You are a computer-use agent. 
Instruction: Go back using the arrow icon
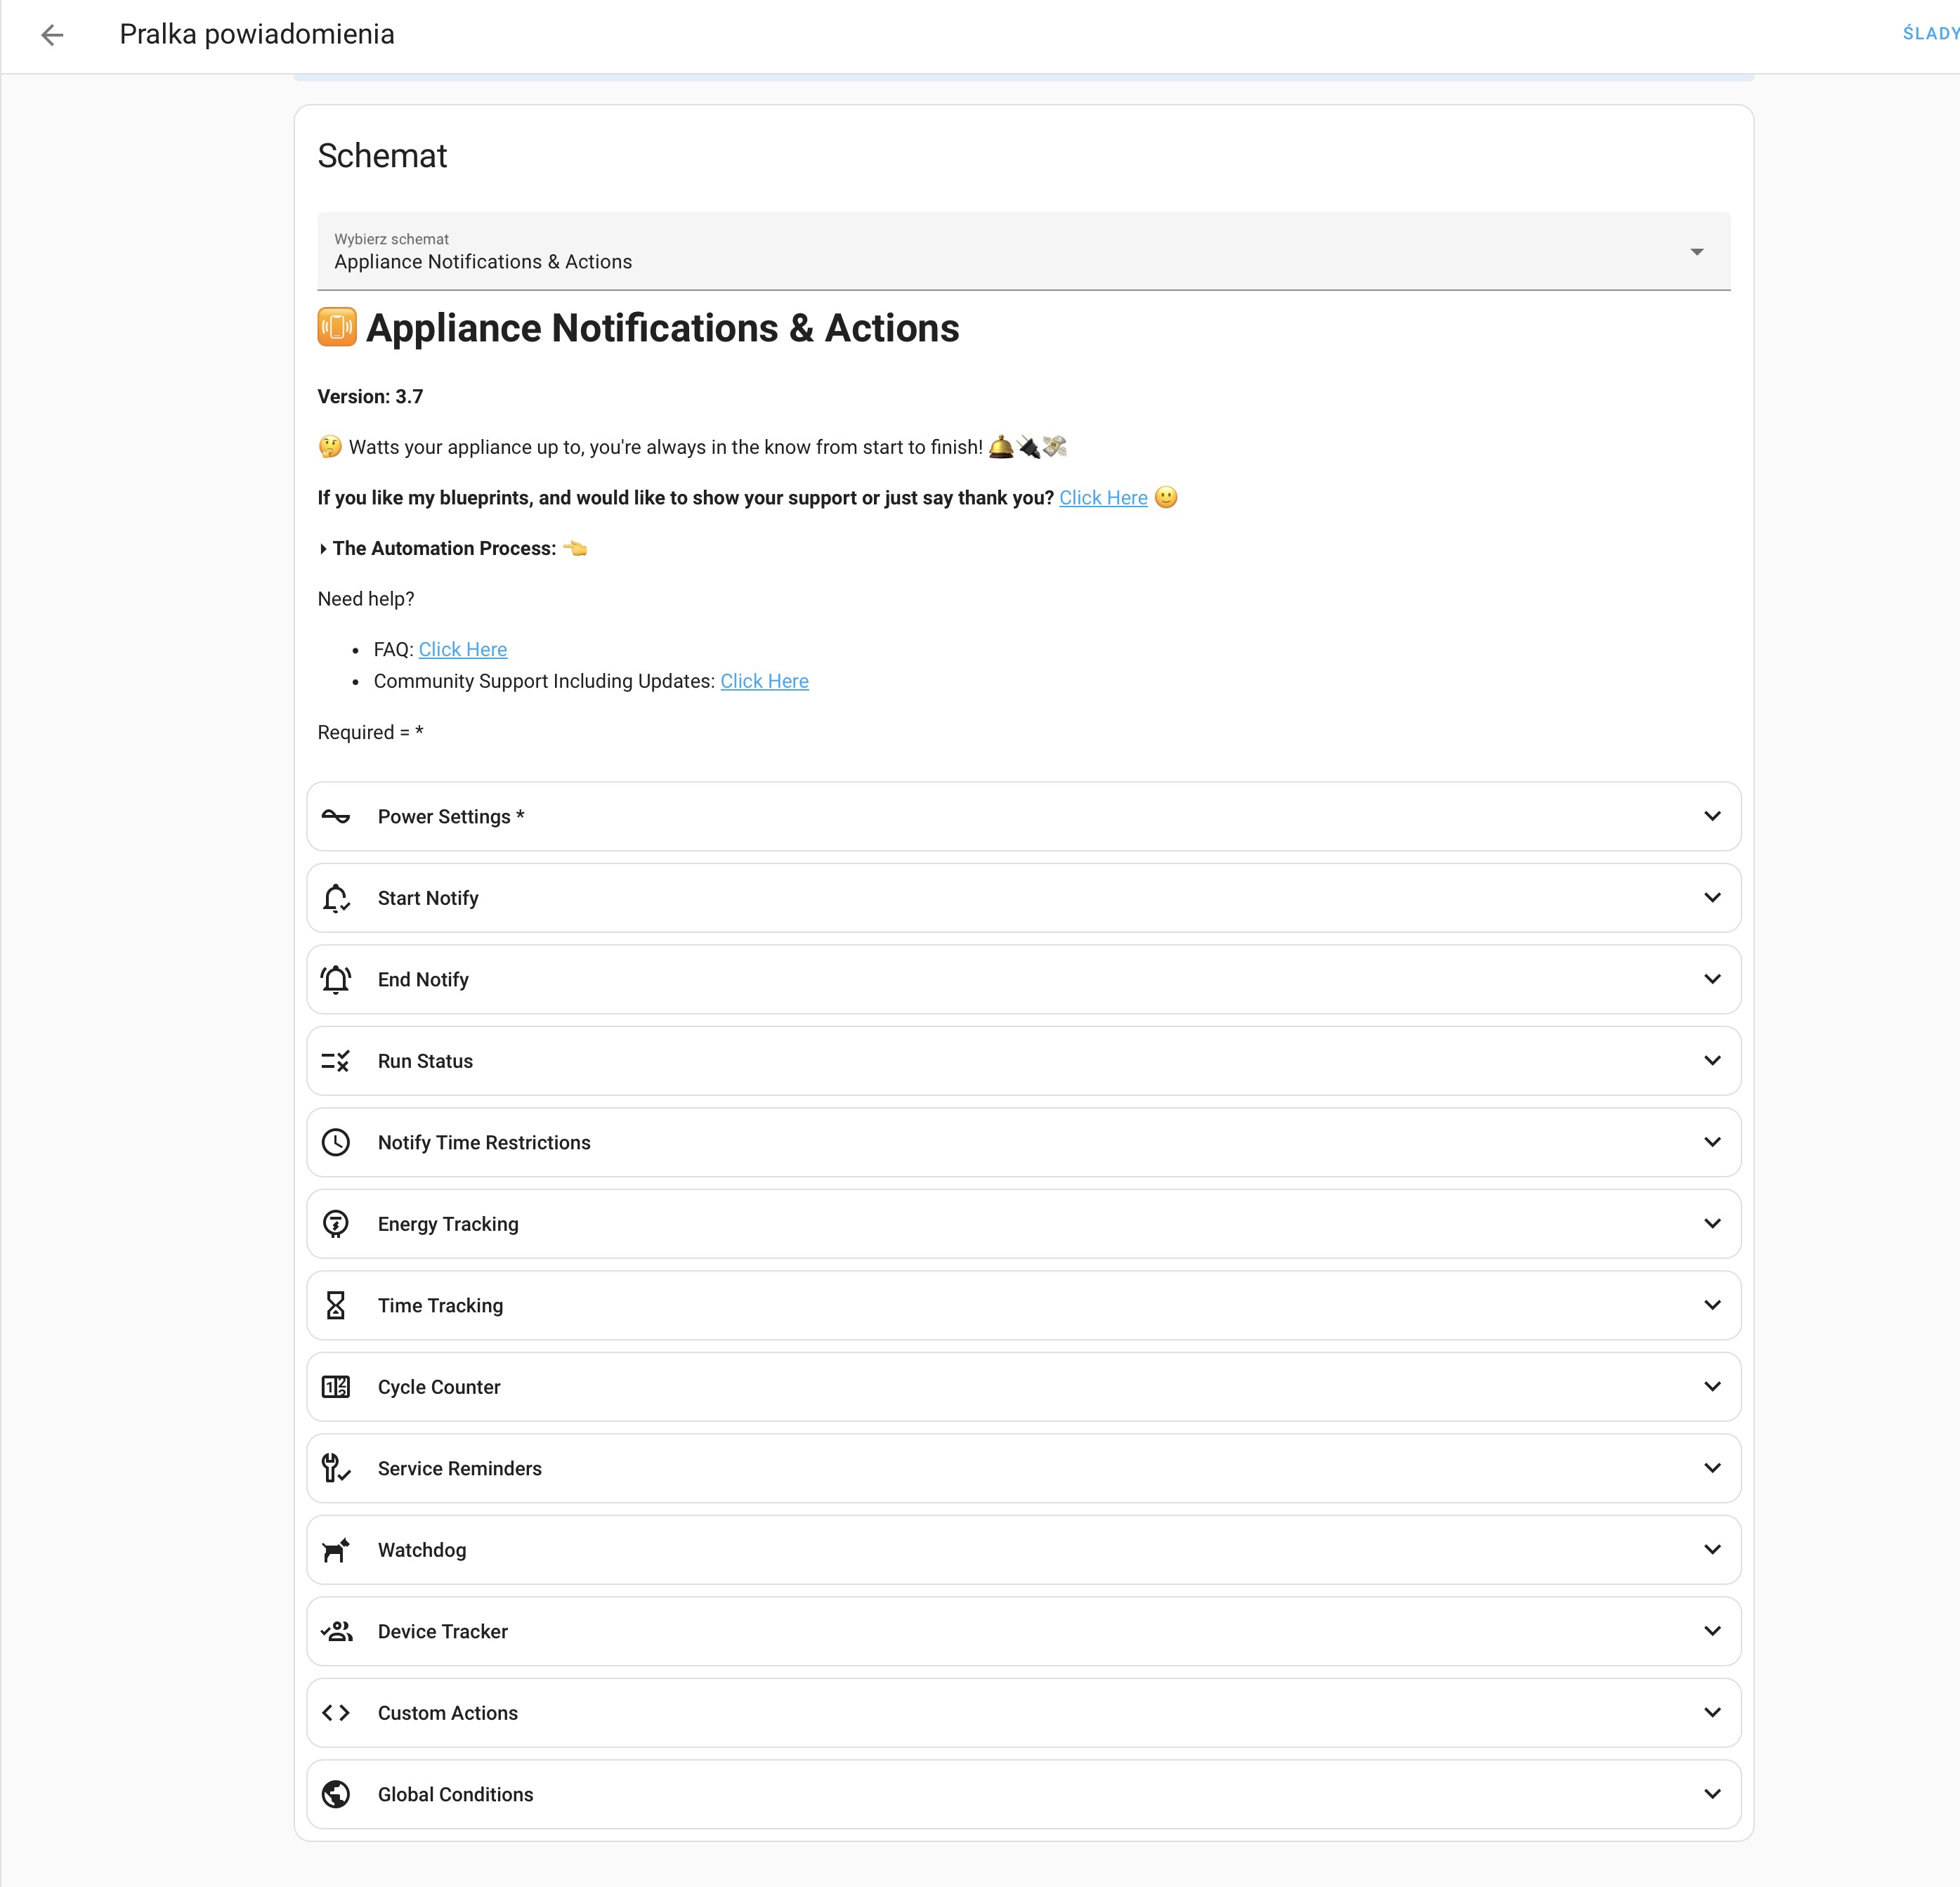52,35
